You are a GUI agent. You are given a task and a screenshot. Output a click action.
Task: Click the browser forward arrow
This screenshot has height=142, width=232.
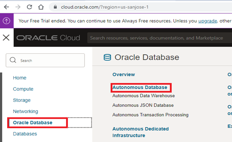pos(18,7)
